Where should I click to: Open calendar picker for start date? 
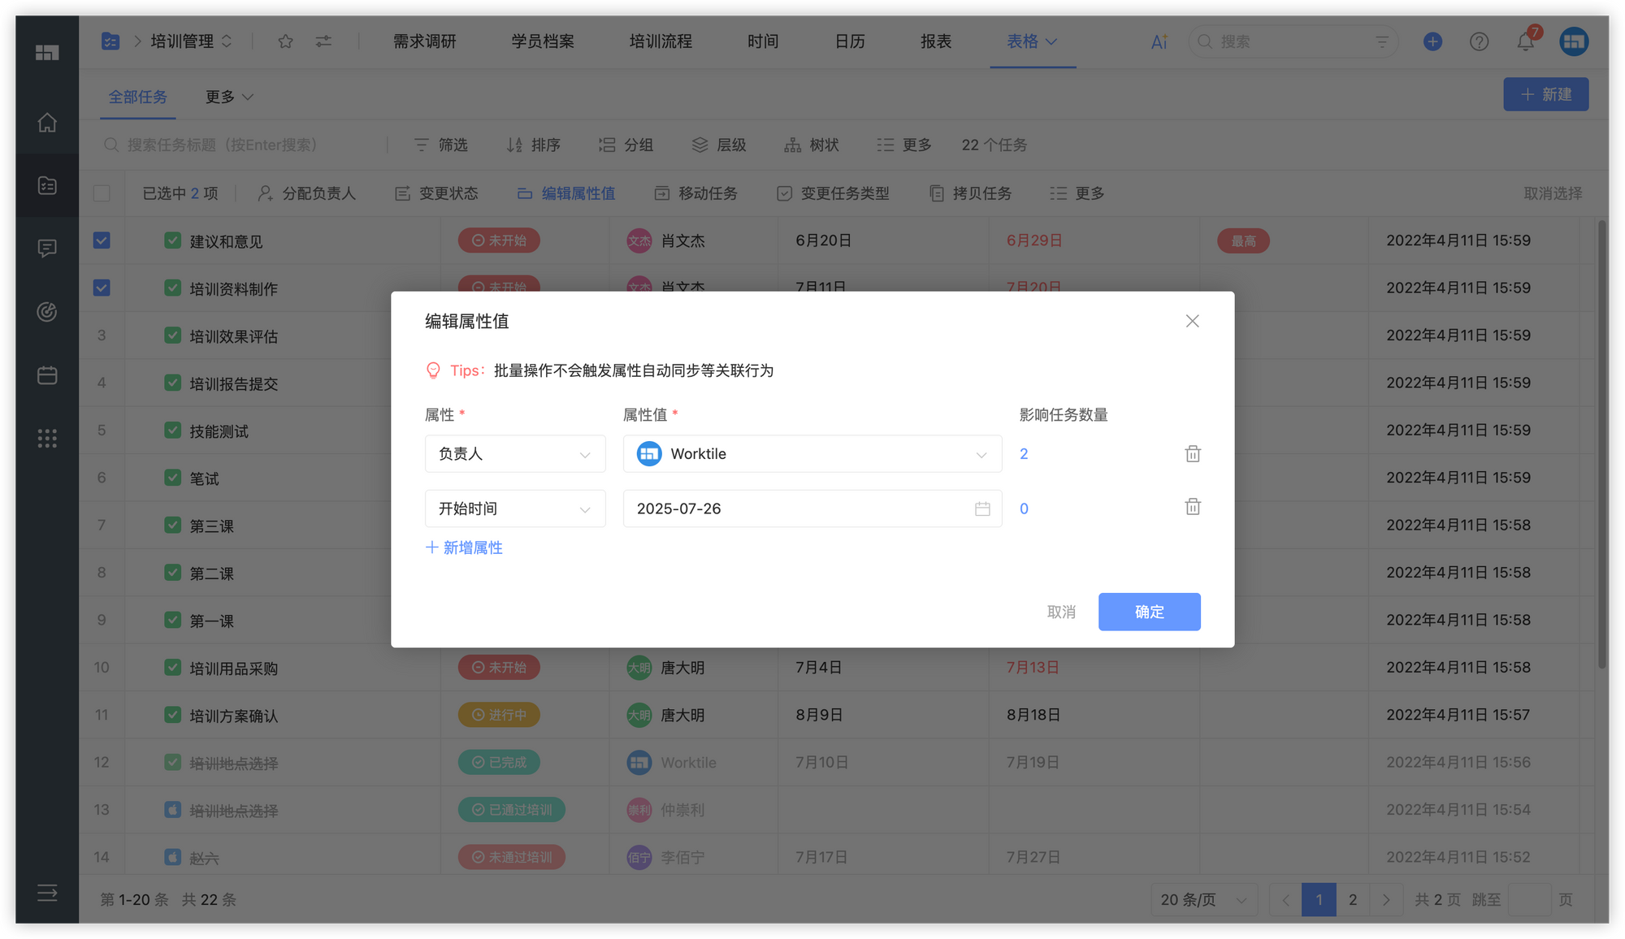981,508
